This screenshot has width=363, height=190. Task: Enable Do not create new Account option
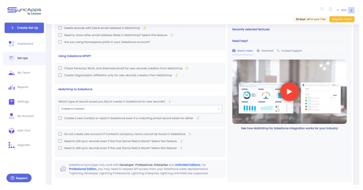click(x=60, y=134)
